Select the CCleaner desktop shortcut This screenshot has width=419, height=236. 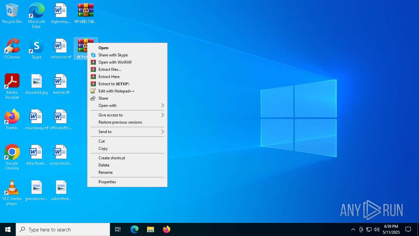(x=12, y=49)
